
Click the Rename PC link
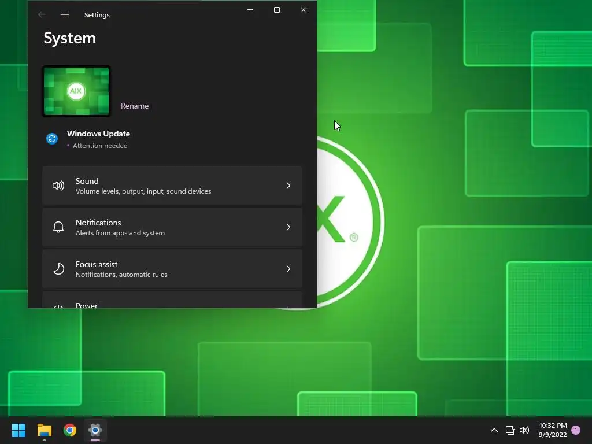[x=135, y=106]
